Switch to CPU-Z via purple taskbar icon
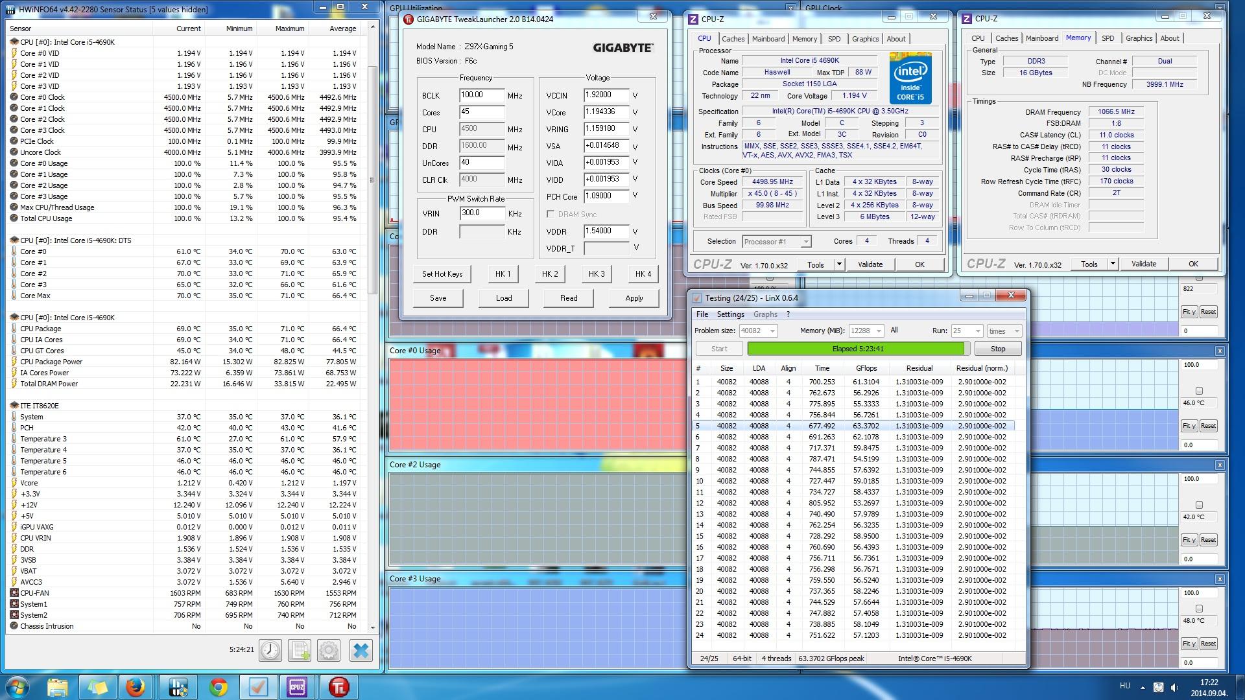The height and width of the screenshot is (700, 1245). coord(298,686)
